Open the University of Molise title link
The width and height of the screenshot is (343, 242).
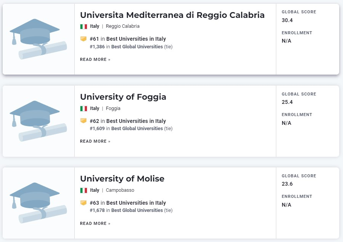coord(122,179)
